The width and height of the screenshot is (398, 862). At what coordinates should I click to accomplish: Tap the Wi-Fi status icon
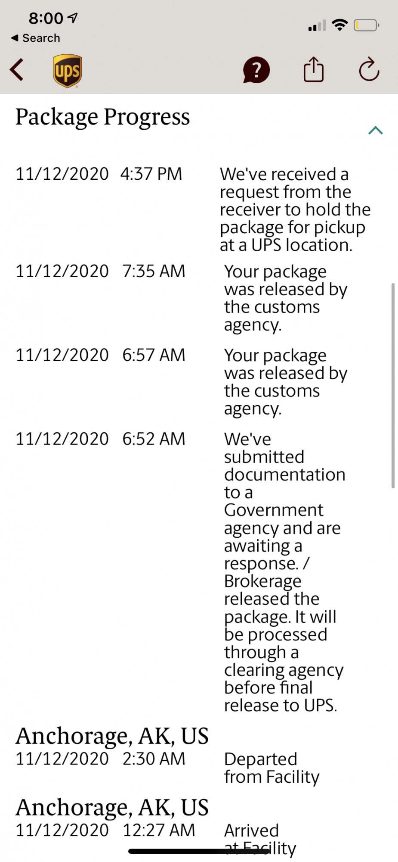(x=340, y=25)
